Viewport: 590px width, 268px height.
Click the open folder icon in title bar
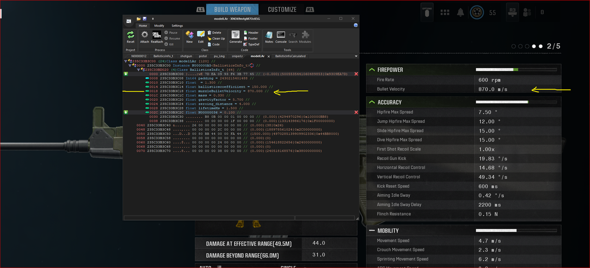coord(139,19)
